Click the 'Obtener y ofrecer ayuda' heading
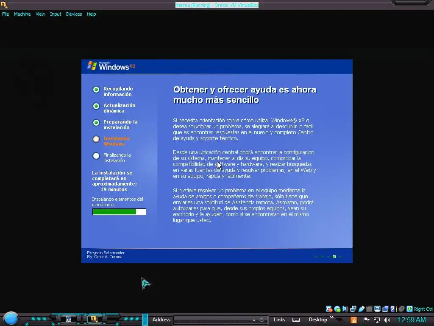 click(x=245, y=95)
